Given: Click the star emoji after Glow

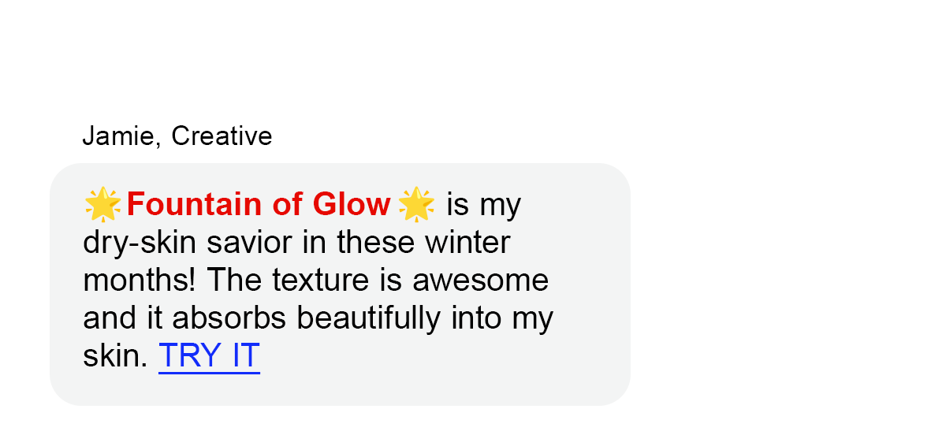Looking at the screenshot, I should (416, 205).
